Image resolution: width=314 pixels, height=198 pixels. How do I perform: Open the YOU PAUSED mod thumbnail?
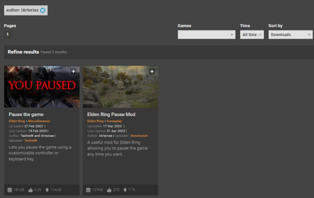coord(42,87)
